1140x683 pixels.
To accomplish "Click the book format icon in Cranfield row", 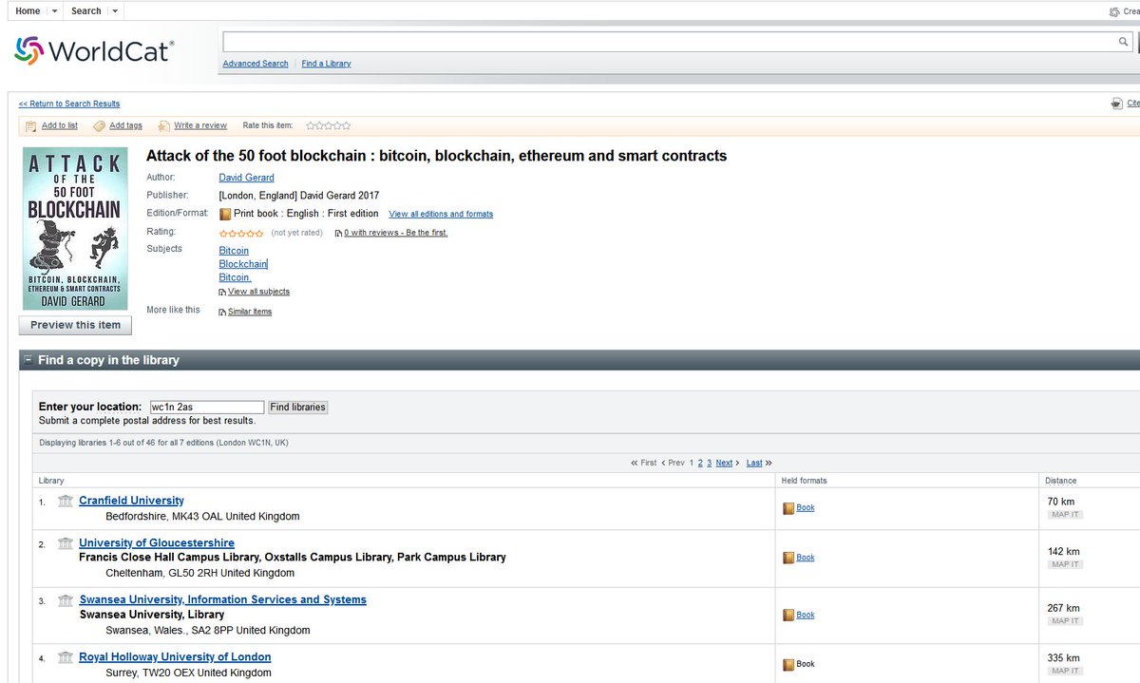I will (x=788, y=508).
